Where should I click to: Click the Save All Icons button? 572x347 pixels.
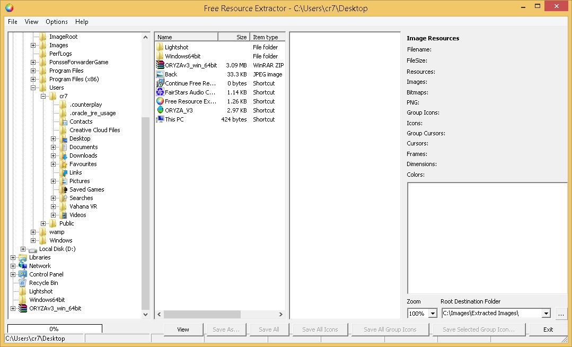point(320,329)
